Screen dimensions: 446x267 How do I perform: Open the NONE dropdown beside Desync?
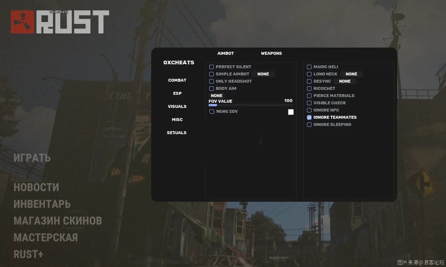[x=345, y=81]
